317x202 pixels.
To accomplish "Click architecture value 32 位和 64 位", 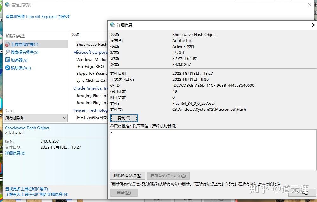I will (x=184, y=59).
